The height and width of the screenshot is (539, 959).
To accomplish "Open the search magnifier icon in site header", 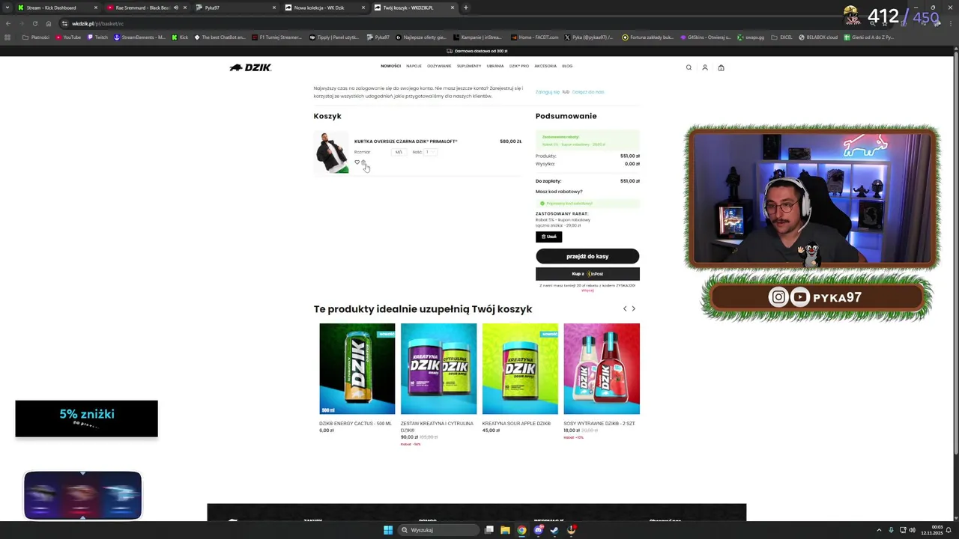I will coord(689,67).
